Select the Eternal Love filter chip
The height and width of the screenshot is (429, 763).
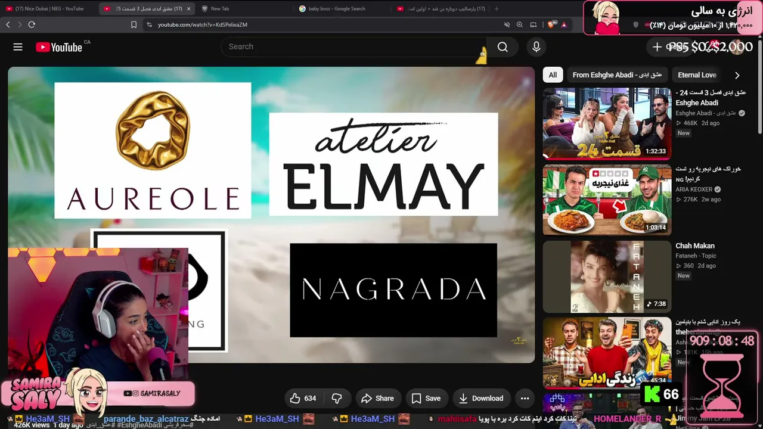point(697,75)
